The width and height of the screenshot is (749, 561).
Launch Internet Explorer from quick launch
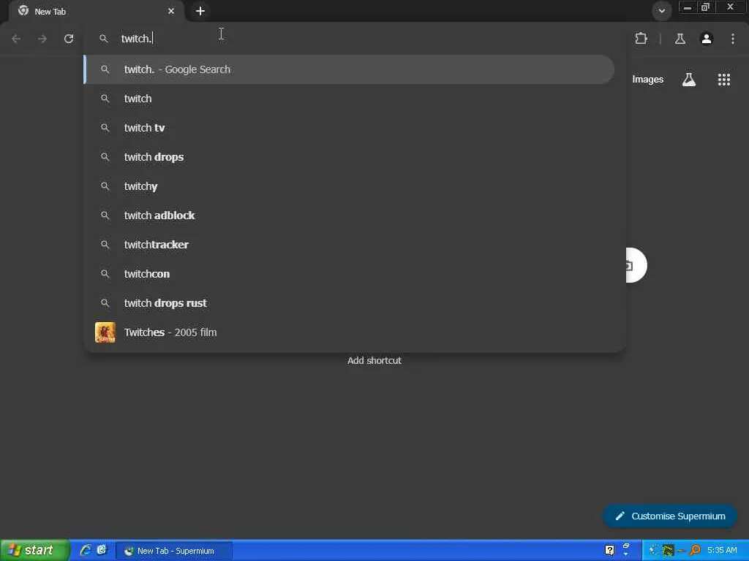click(86, 551)
